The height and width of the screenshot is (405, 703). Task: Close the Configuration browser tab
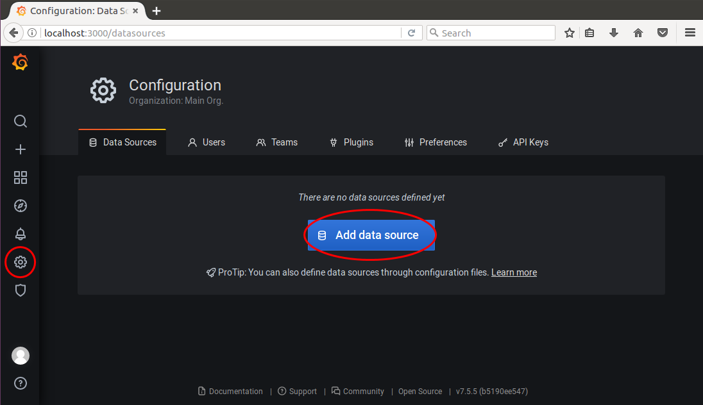135,11
